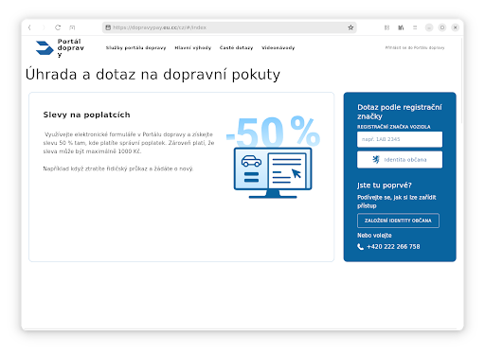Image resolution: width=485 pixels, height=354 pixels.
Task: Close the browser window
Action: point(456,27)
